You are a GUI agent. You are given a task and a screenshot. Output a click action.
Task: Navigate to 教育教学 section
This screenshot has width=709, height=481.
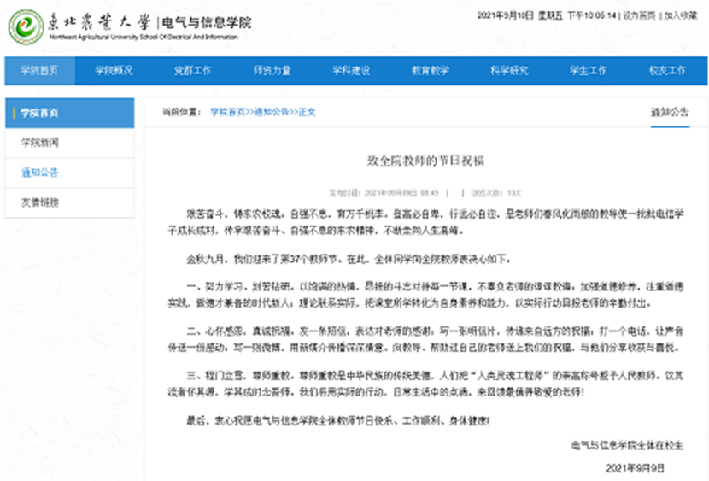click(x=430, y=71)
